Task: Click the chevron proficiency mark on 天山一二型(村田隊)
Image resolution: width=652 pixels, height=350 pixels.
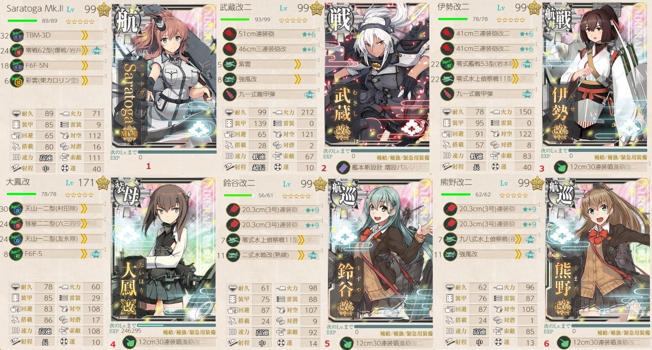Action: click(84, 209)
